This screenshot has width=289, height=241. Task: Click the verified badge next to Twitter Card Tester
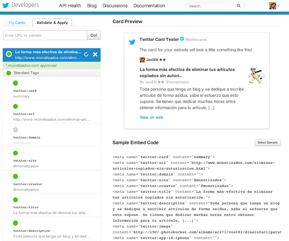click(x=182, y=39)
